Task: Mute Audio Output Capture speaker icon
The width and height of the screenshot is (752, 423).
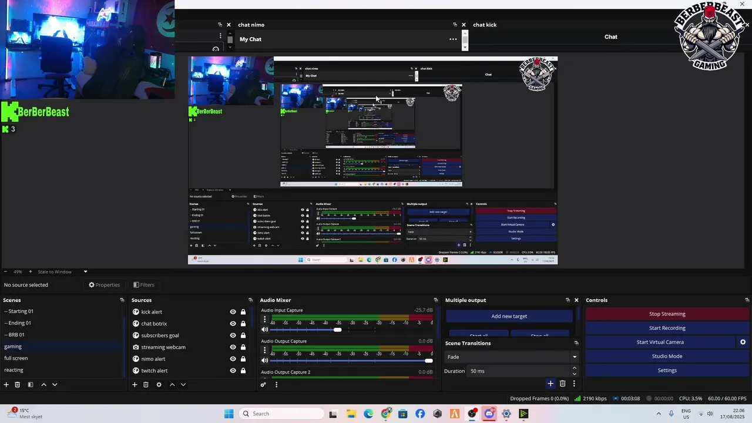Action: (x=264, y=360)
